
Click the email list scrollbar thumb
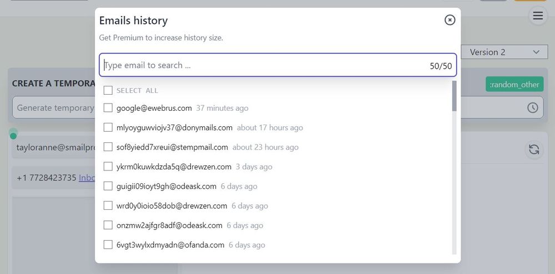point(454,96)
